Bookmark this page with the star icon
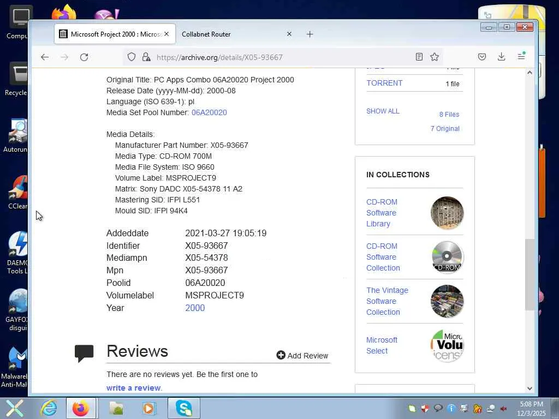 434,57
